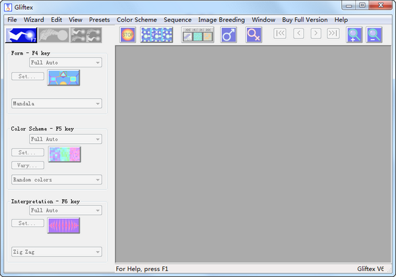The width and height of the screenshot is (396, 277).
Task: Click the greyed feather and sphere icon
Action: (53, 35)
